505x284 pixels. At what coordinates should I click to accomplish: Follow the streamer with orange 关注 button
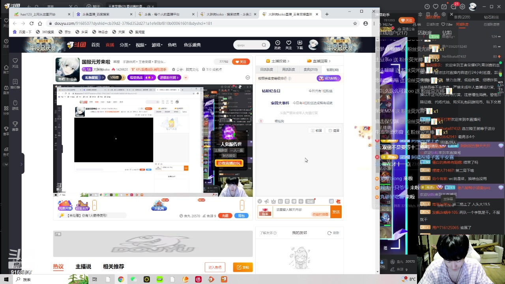241,62
